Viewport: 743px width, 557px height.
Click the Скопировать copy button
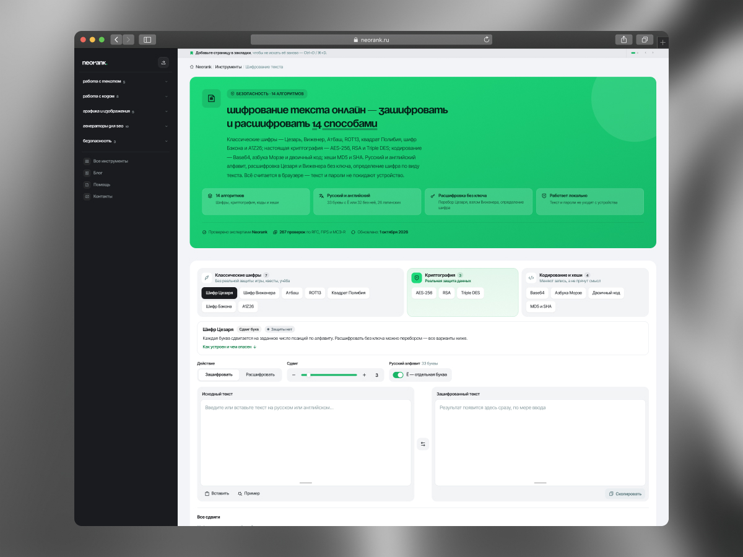tap(625, 494)
